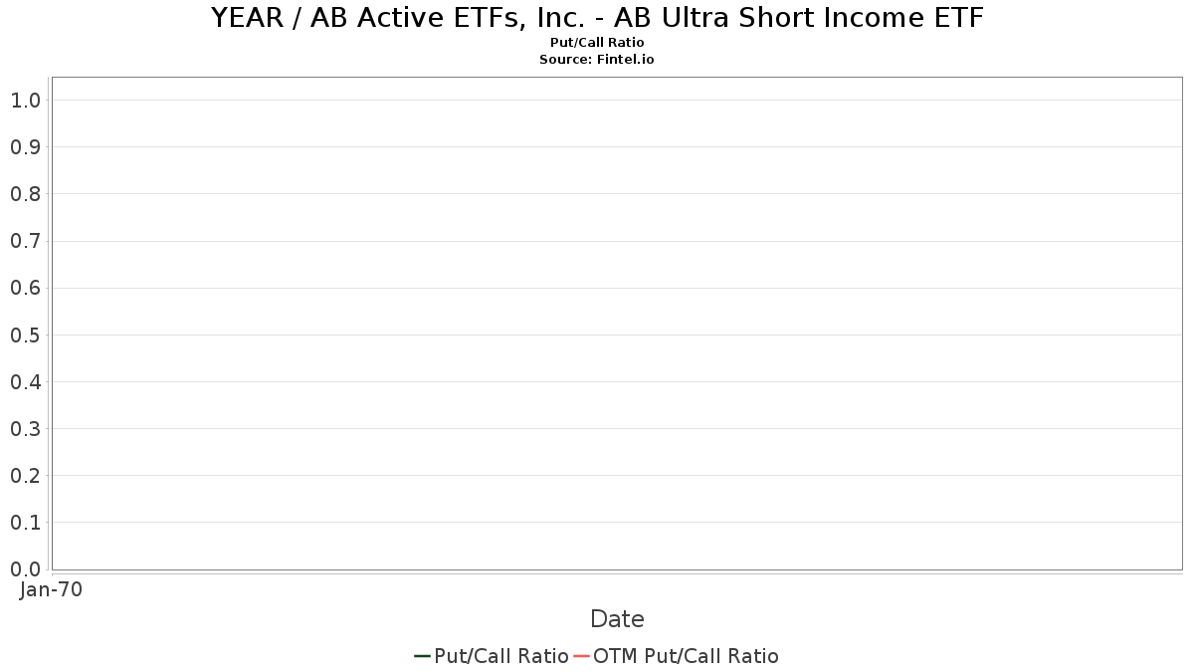Click the Put/Call Ratio legend entry
This screenshot has height=672, width=1194.
click(492, 656)
